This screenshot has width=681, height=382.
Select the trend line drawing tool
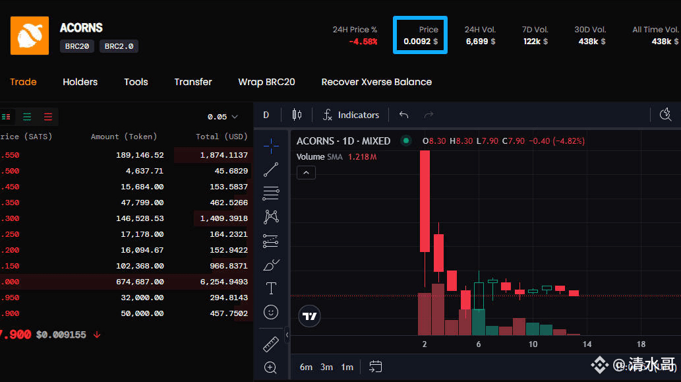[271, 170]
